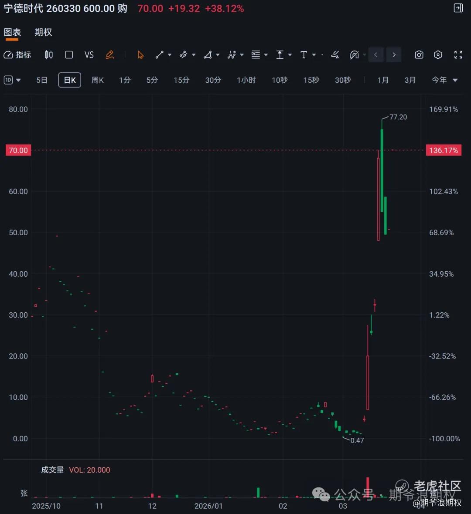Click the next arrow button

(394, 55)
